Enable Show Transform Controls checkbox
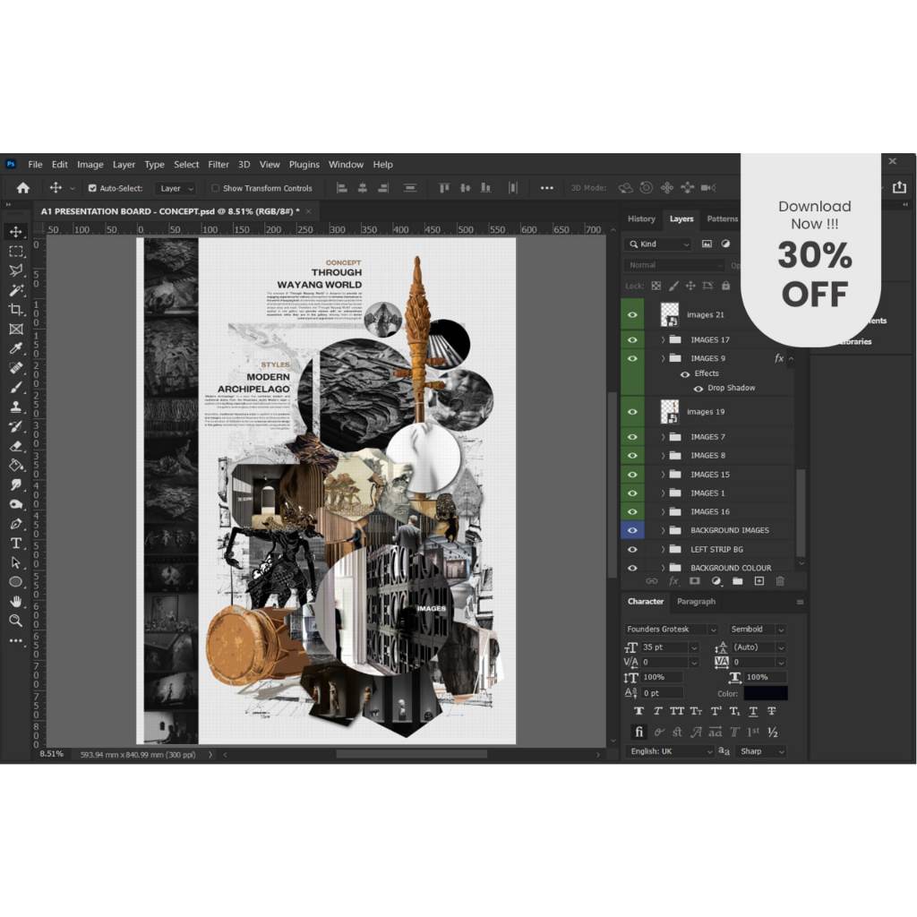This screenshot has height=917, width=917. [x=215, y=188]
